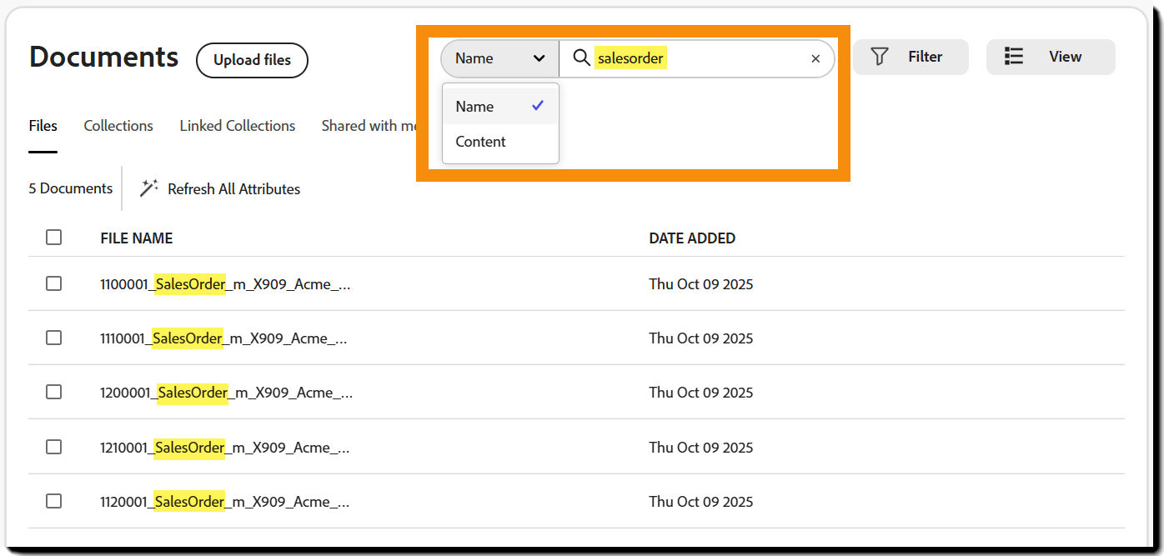This screenshot has height=556, width=1164.
Task: Check the 1120001_SalesOrder row checkbox
Action: (x=53, y=501)
